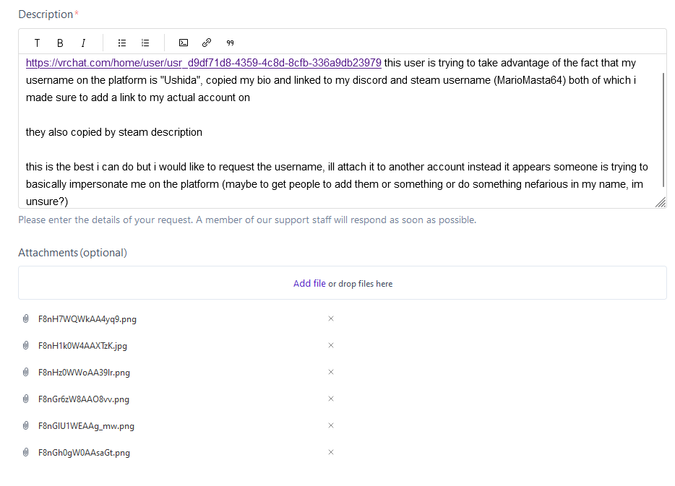Open attachment F8nHz0WWoAA39Ir.png

(x=84, y=373)
